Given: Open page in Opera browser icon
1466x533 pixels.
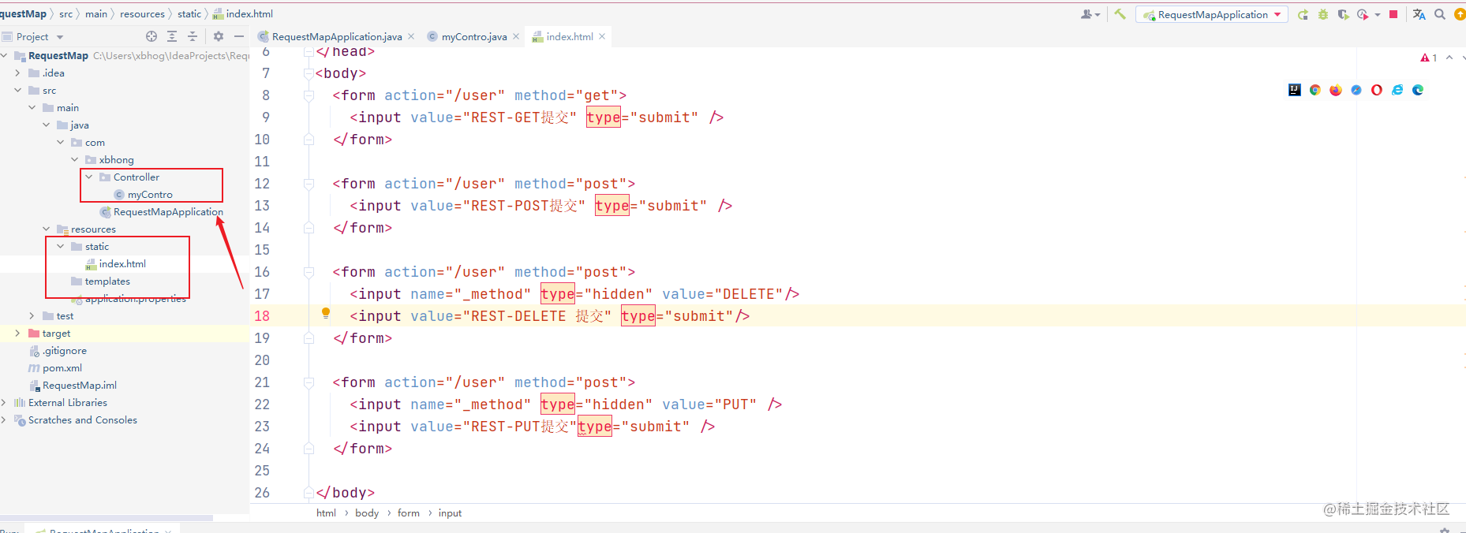Looking at the screenshot, I should coord(1377,90).
